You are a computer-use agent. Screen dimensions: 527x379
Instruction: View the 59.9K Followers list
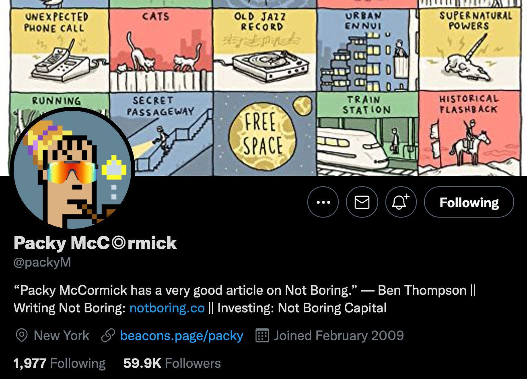pyautogui.click(x=172, y=363)
